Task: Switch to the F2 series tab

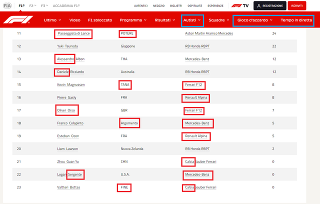Action: click(x=32, y=5)
